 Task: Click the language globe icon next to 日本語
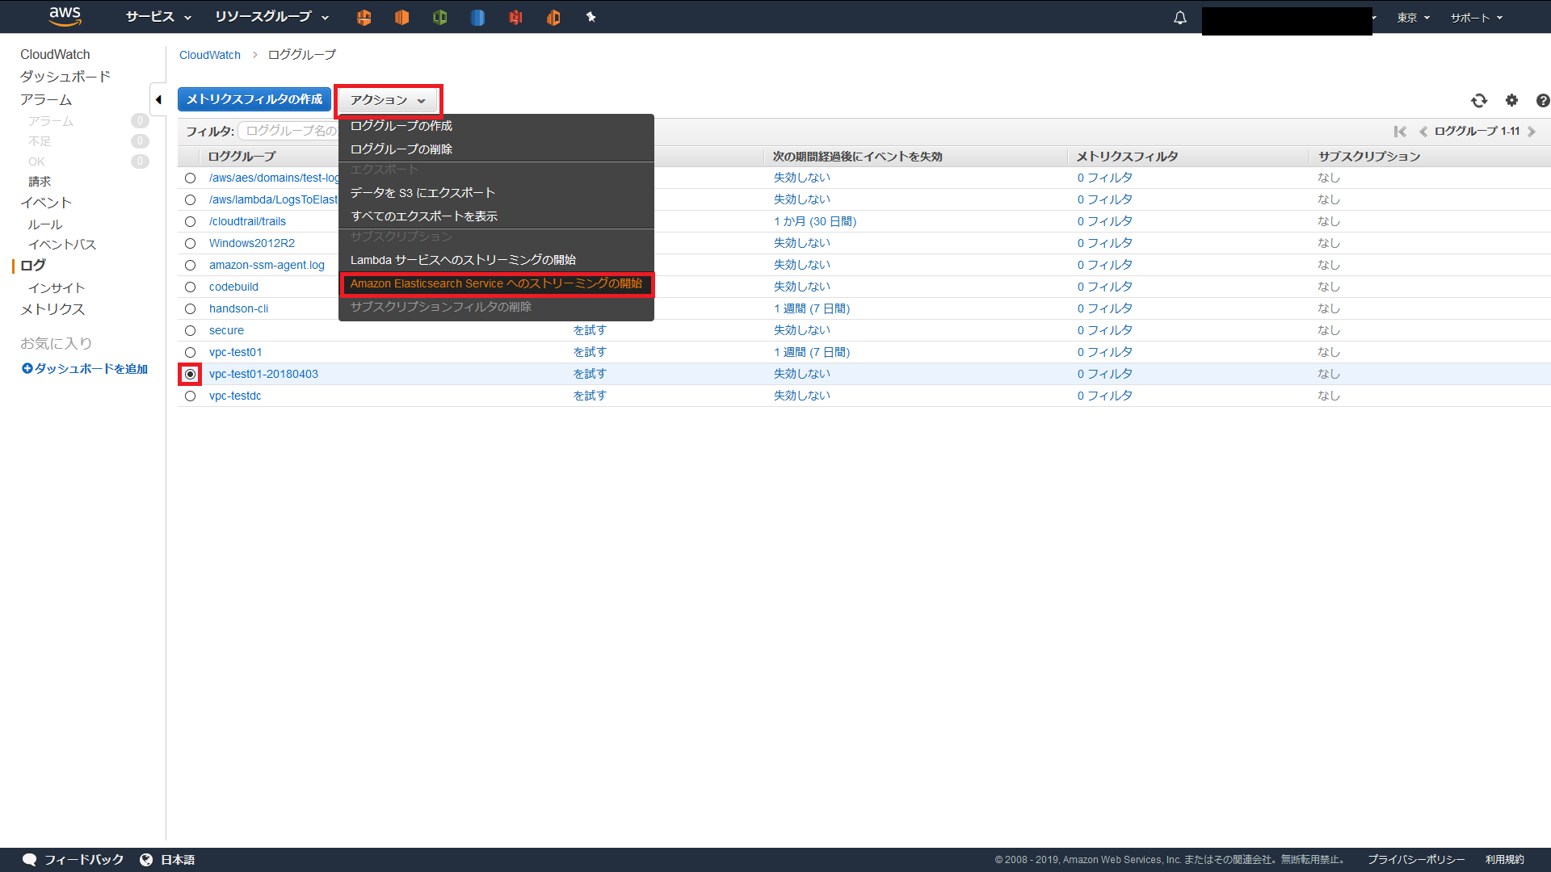146,859
